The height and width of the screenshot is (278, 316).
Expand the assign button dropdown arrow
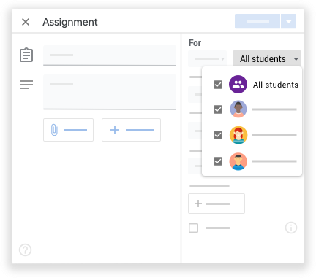pos(289,21)
